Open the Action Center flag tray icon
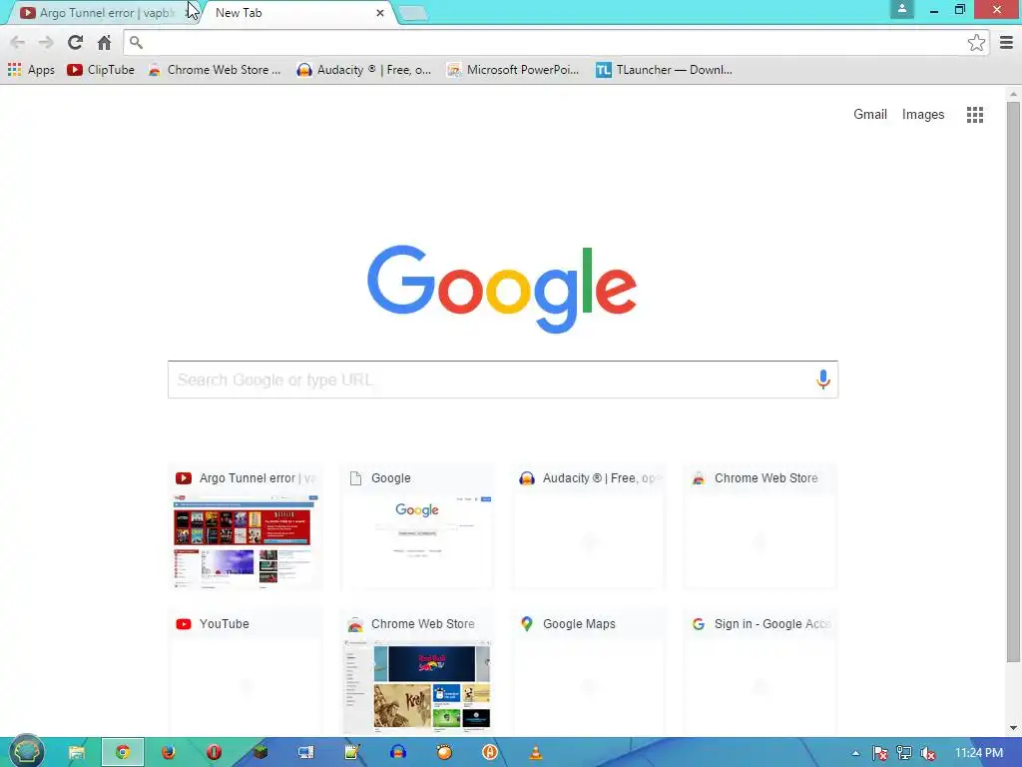Viewport: 1022px width, 767px height. [879, 753]
